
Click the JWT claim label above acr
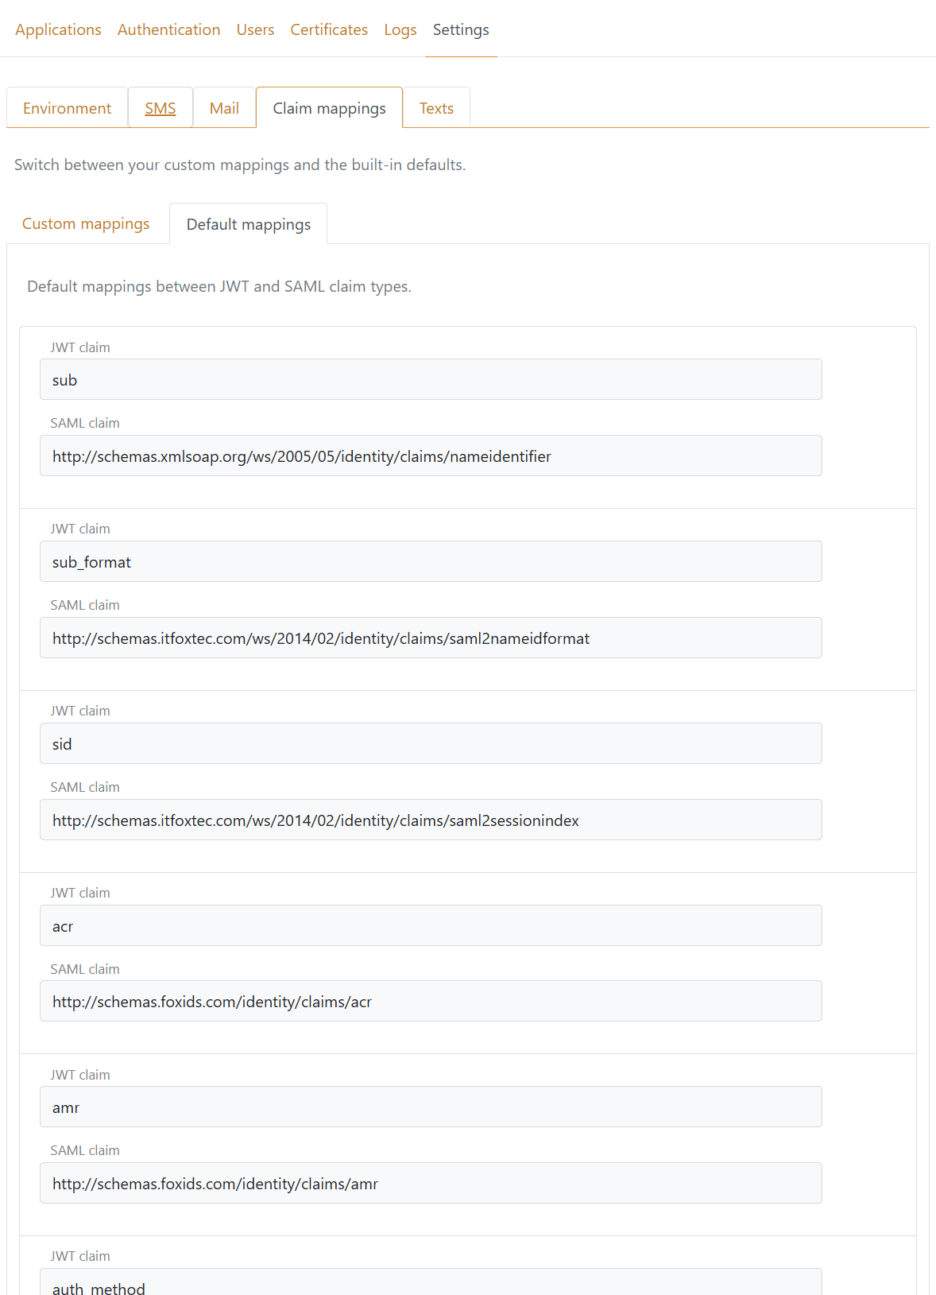pos(80,893)
